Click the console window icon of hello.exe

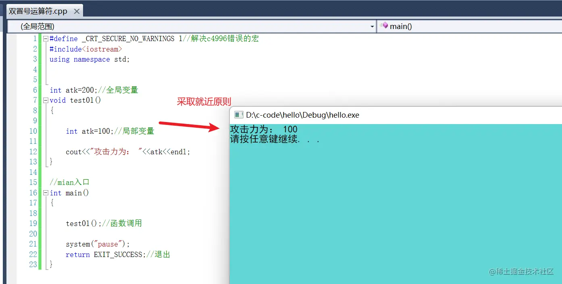point(239,115)
